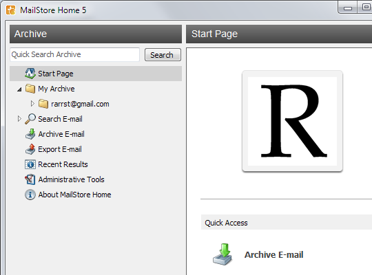Click the MailStore app icon in title bar
Image resolution: width=372 pixels, height=275 pixels.
pos(10,10)
